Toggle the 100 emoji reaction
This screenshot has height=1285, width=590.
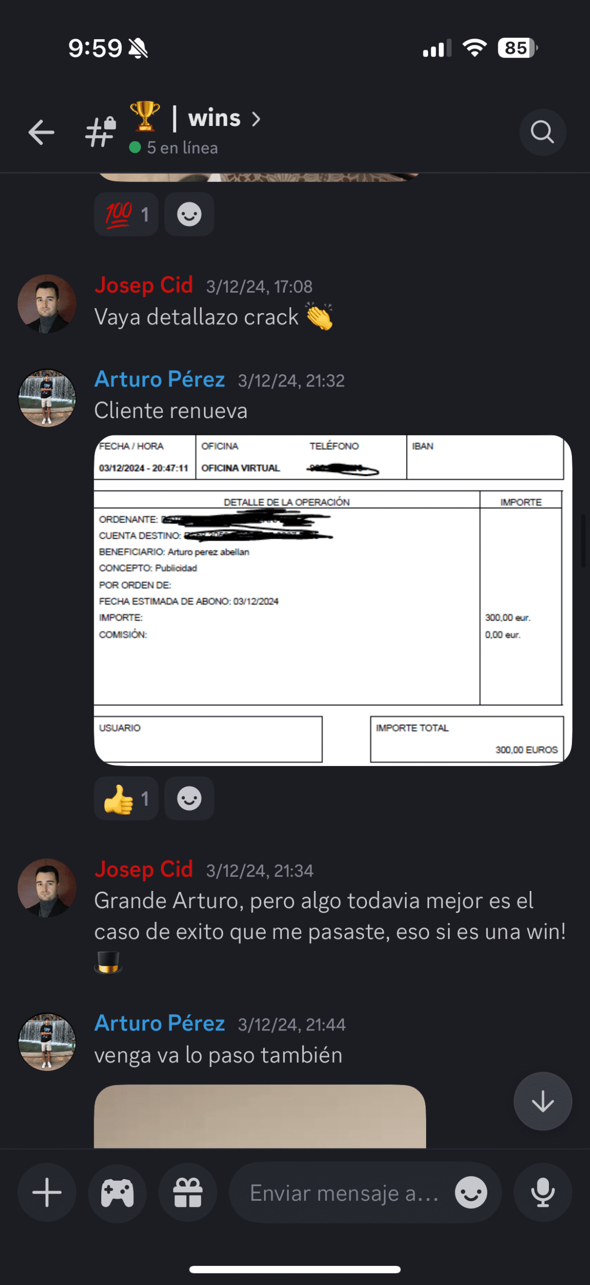[x=126, y=214]
